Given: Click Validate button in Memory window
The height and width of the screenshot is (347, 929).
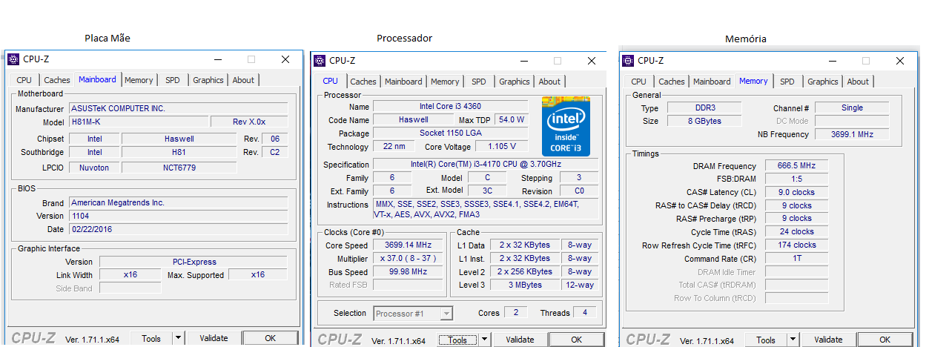Looking at the screenshot, I should tap(828, 340).
